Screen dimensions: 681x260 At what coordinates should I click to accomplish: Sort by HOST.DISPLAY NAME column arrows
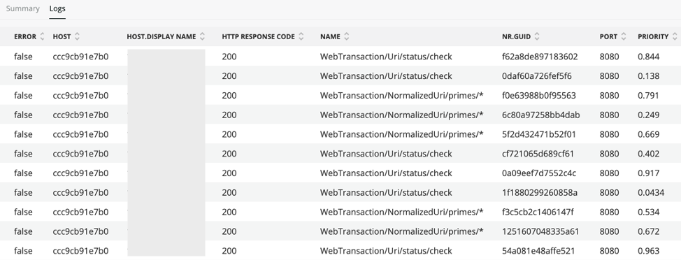click(202, 37)
